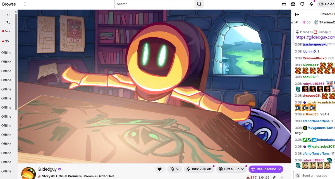Click the Gildedguy channel avatar
Screen dimensions: 335x179
coord(28,173)
